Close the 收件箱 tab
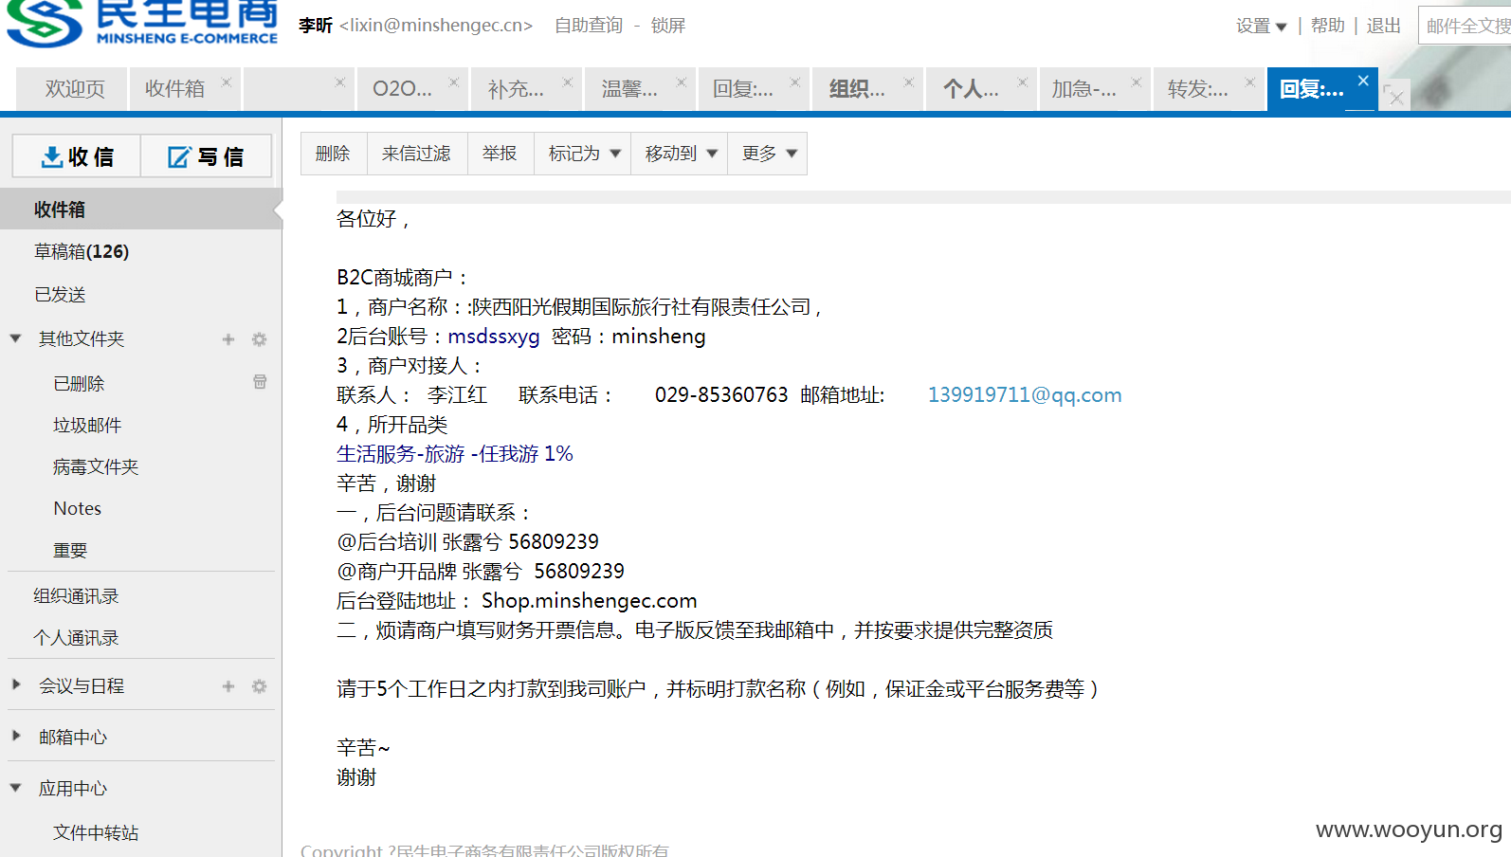 point(227,82)
